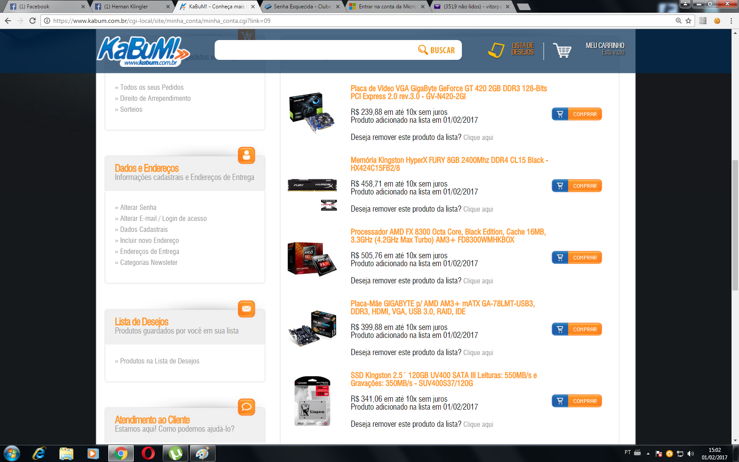Buy the Kingston 120GB UV400 SSD
The height and width of the screenshot is (462, 739).
point(577,401)
